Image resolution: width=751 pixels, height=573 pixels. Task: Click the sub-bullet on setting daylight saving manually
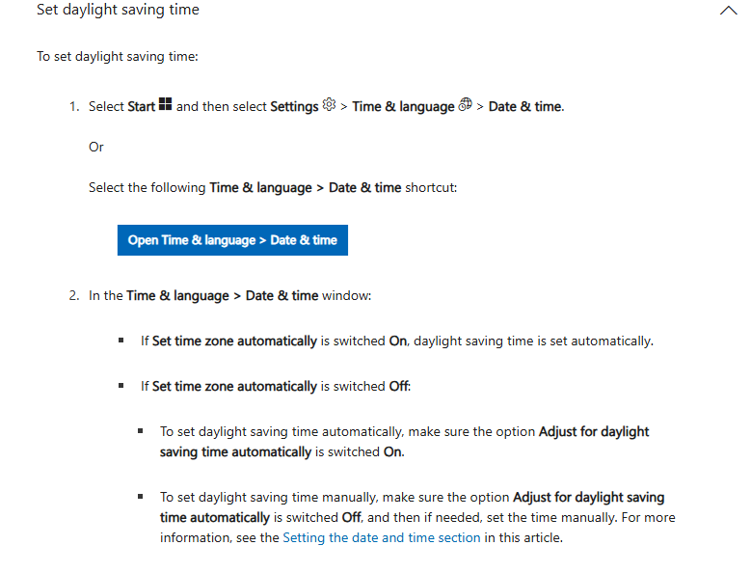tap(417, 517)
